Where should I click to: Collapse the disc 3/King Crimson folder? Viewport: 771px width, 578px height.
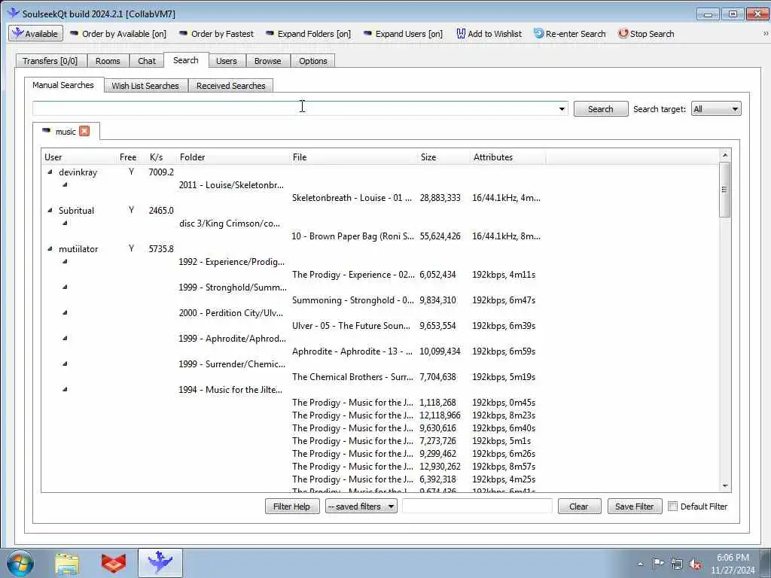click(65, 223)
